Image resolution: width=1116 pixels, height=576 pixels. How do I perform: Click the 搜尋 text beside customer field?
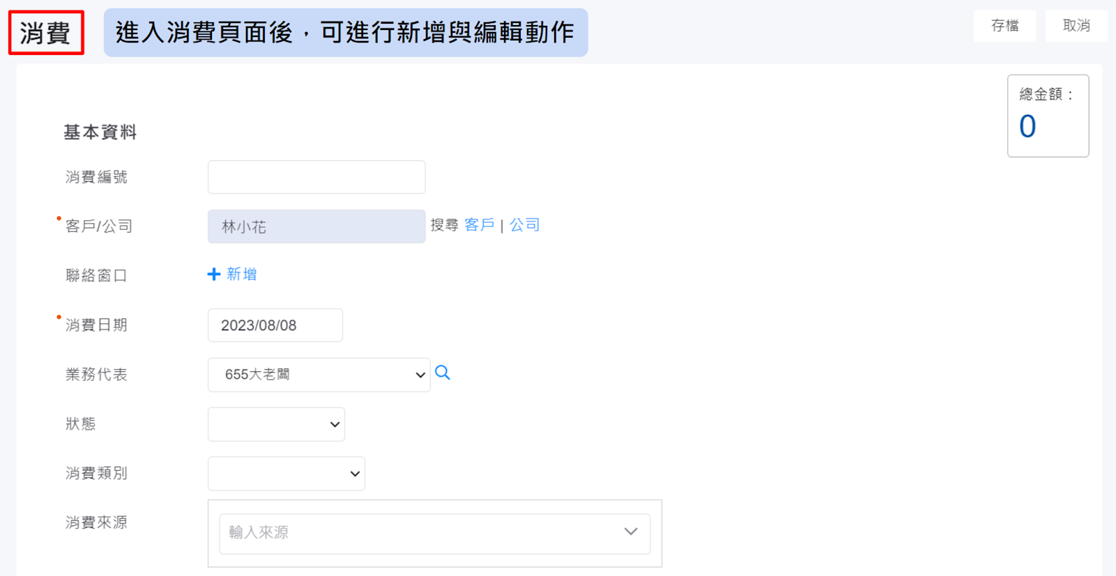pyautogui.click(x=445, y=225)
